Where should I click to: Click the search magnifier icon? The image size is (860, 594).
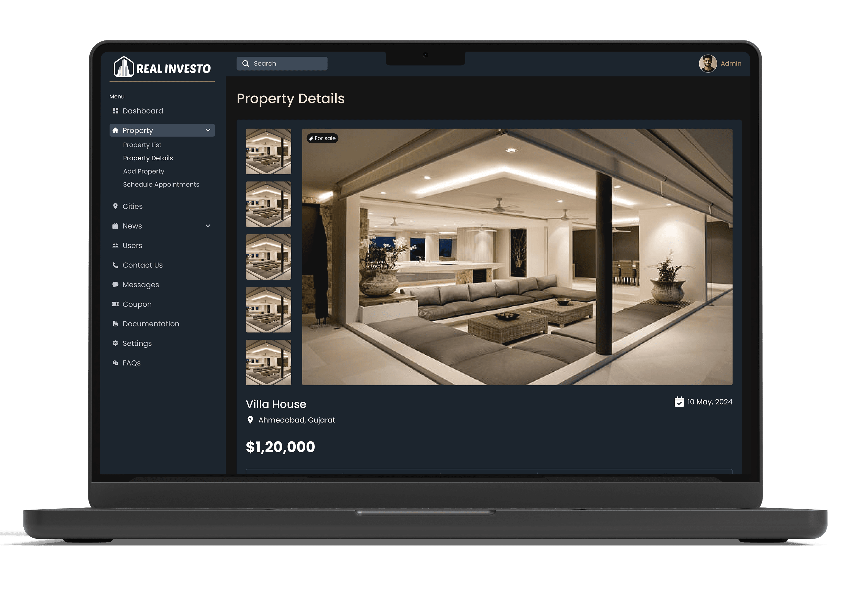coord(246,64)
